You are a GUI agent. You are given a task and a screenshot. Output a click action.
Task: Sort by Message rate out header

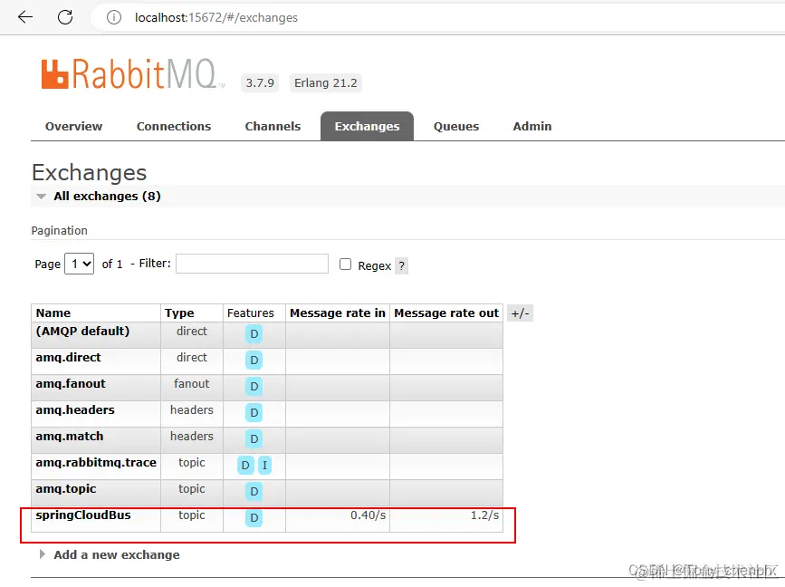[446, 313]
